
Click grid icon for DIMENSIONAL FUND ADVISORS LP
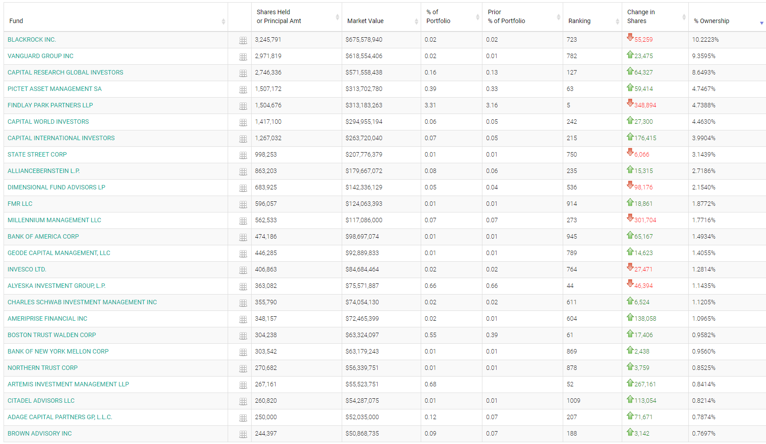click(x=243, y=188)
